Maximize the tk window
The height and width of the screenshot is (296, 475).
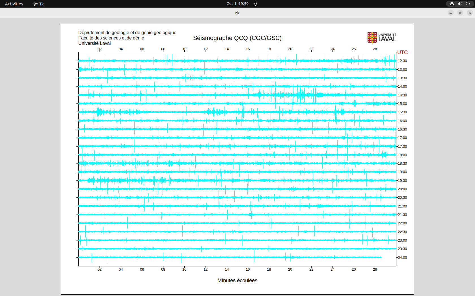(x=460, y=13)
